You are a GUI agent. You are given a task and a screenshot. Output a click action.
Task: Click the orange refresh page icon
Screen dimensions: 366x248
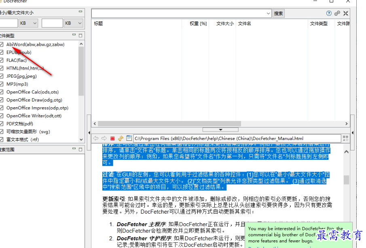point(121,138)
